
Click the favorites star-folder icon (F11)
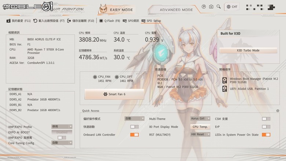tap(8, 21)
